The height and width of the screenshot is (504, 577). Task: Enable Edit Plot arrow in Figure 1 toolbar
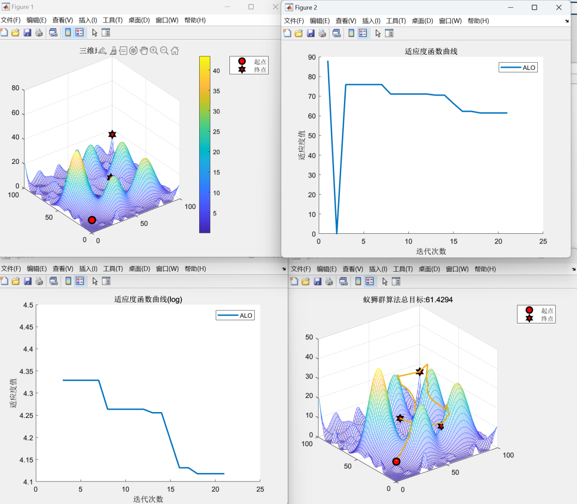[95, 32]
